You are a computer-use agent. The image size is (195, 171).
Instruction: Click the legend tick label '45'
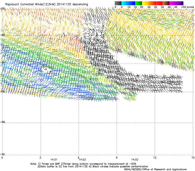click(x=176, y=7)
